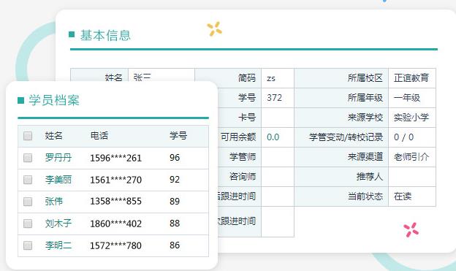456x271 pixels.
Task: Click student number 86
Action: [175, 245]
